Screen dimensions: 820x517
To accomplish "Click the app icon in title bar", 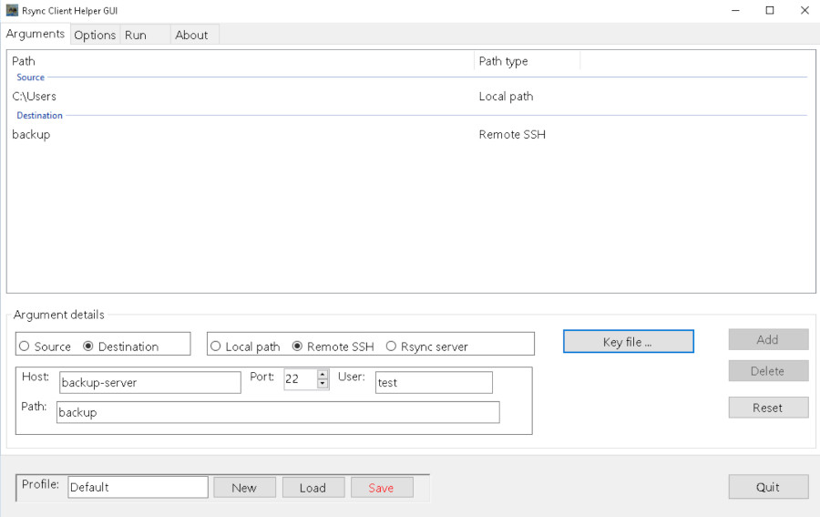I will 12,11.
